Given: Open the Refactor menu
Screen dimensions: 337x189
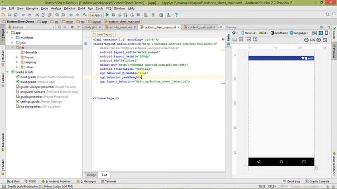Looking at the screenshot, I should point(70,8).
